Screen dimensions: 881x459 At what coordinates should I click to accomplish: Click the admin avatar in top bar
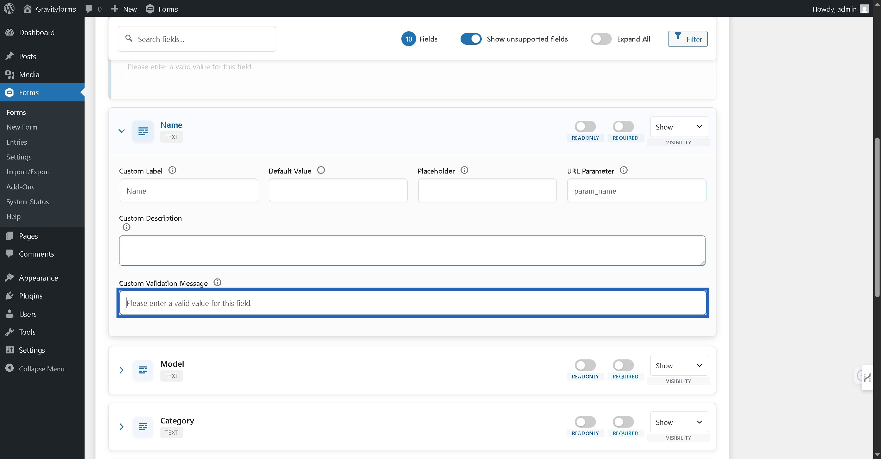(x=864, y=9)
